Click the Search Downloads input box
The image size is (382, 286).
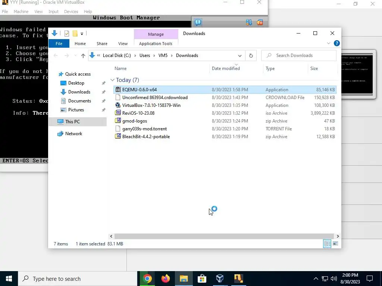click(299, 55)
